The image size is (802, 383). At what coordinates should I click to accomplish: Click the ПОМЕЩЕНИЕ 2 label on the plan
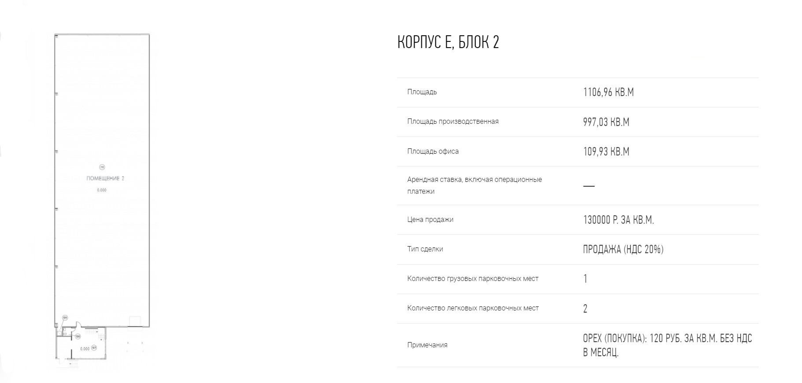tap(105, 178)
